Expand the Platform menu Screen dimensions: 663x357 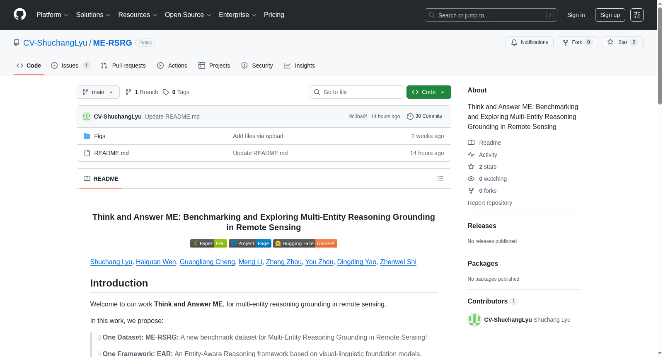52,15
